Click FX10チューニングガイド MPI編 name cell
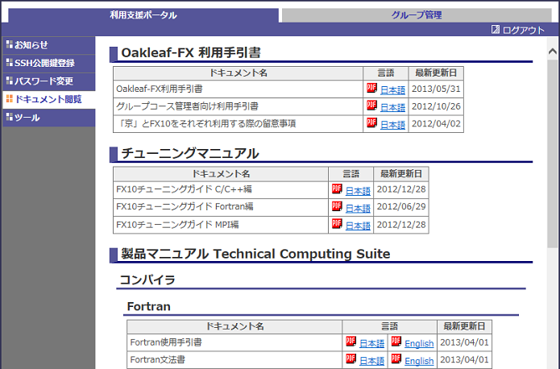The image size is (560, 369). click(221, 225)
